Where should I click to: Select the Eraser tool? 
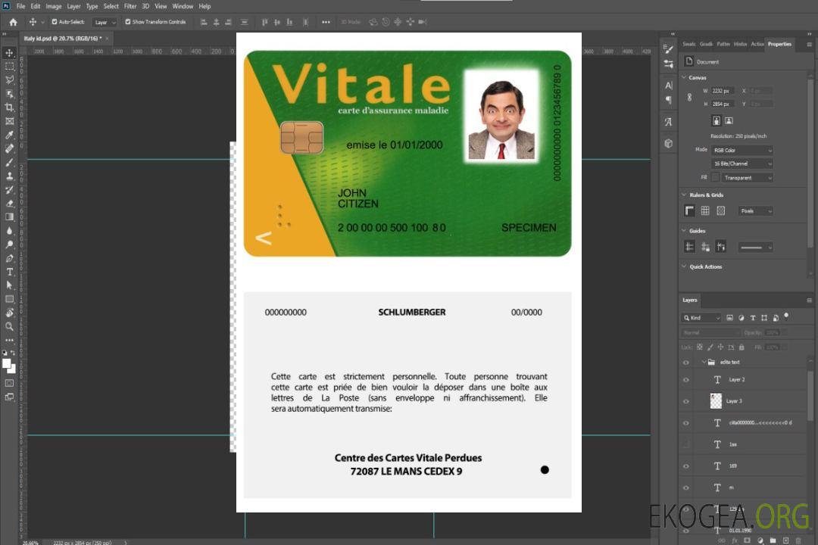tap(9, 204)
